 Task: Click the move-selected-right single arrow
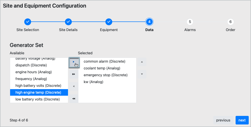coord(74,62)
